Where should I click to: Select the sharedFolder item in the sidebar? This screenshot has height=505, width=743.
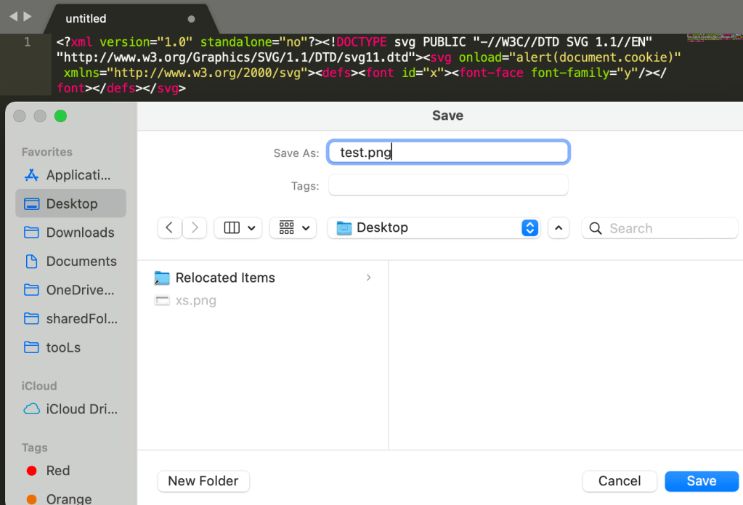coord(70,319)
